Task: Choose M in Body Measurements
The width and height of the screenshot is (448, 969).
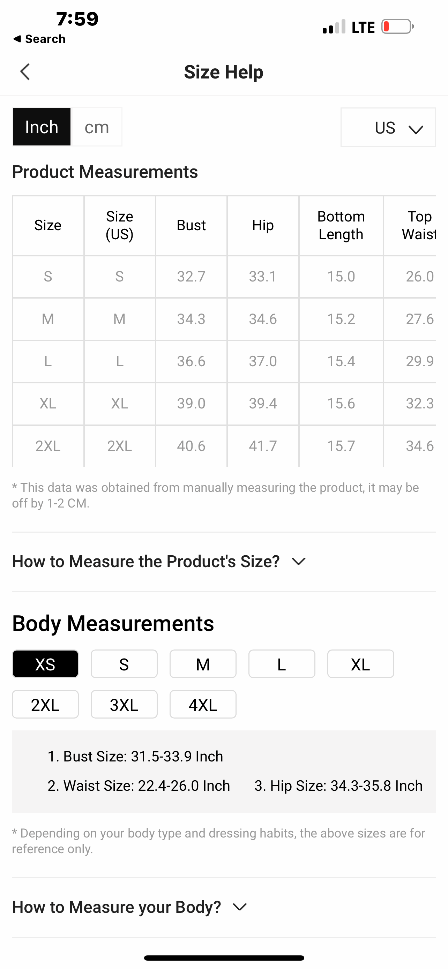Action: pos(203,664)
